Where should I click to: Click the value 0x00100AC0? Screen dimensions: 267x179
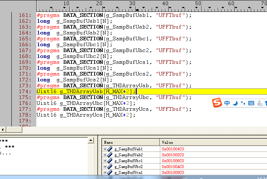pyautogui.click(x=173, y=167)
